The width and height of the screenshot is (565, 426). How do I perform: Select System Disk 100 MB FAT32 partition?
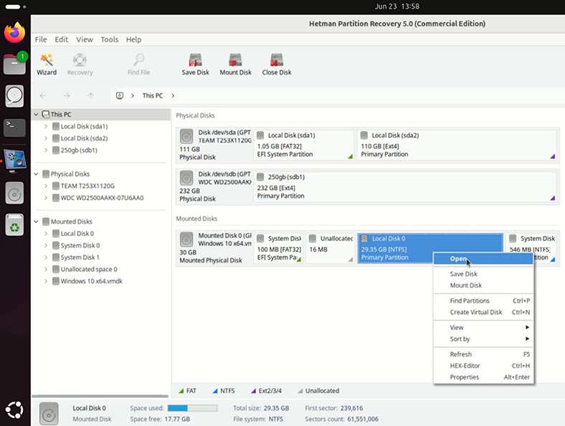coord(279,248)
